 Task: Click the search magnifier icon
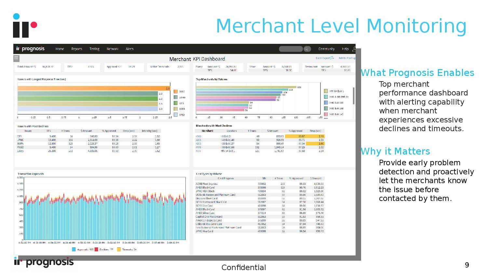(x=306, y=49)
